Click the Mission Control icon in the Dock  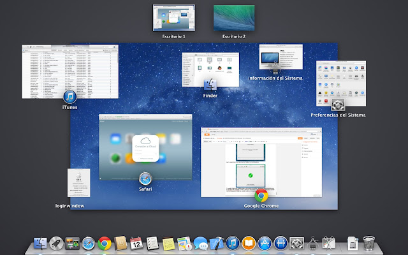[x=72, y=244]
